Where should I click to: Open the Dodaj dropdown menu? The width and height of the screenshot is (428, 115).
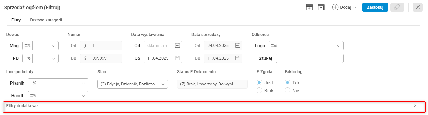[x=344, y=7]
